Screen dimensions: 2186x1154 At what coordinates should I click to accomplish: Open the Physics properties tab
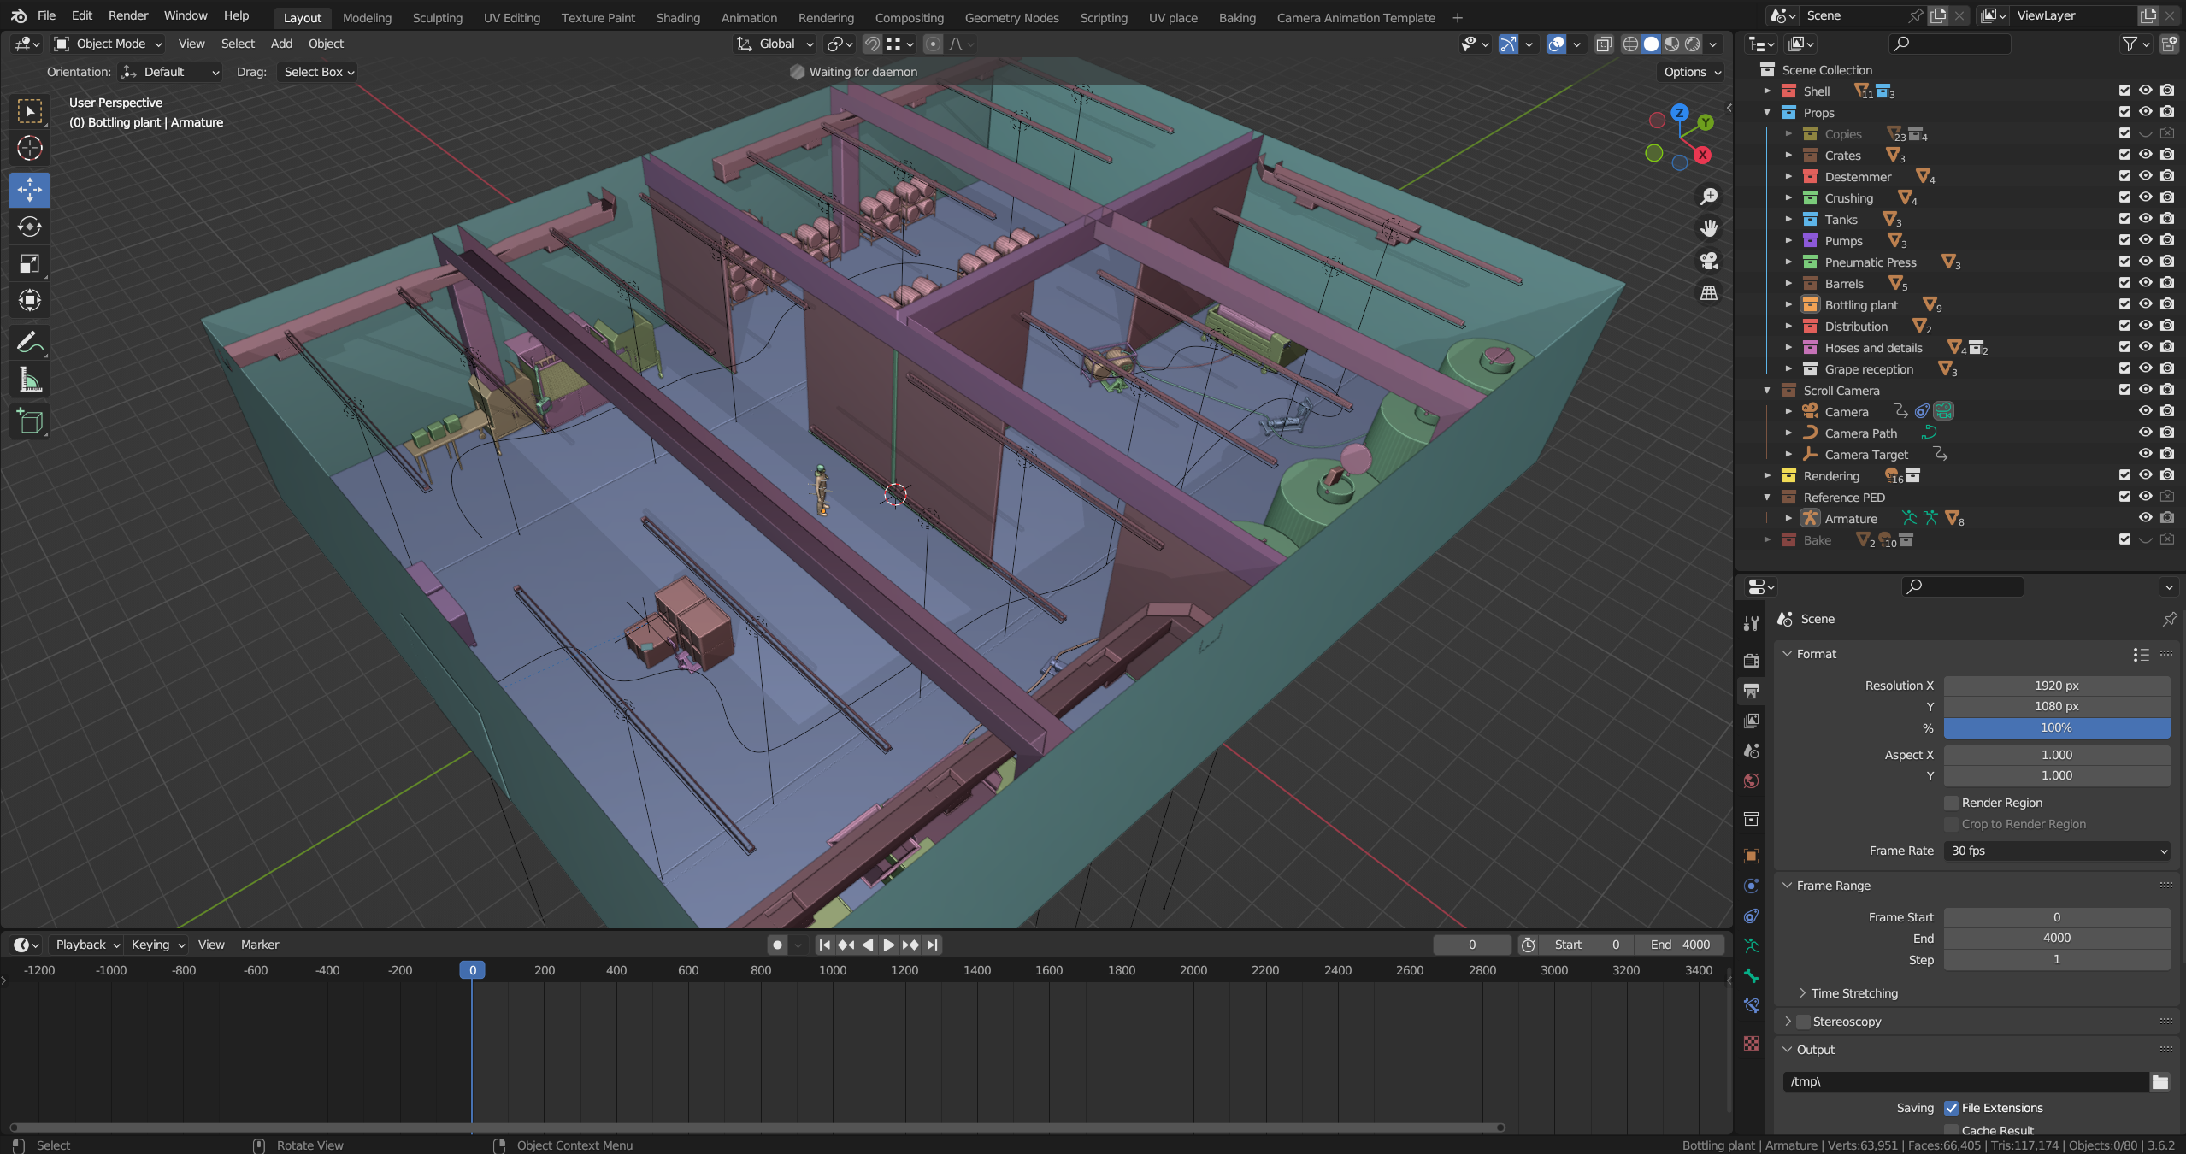1751,886
